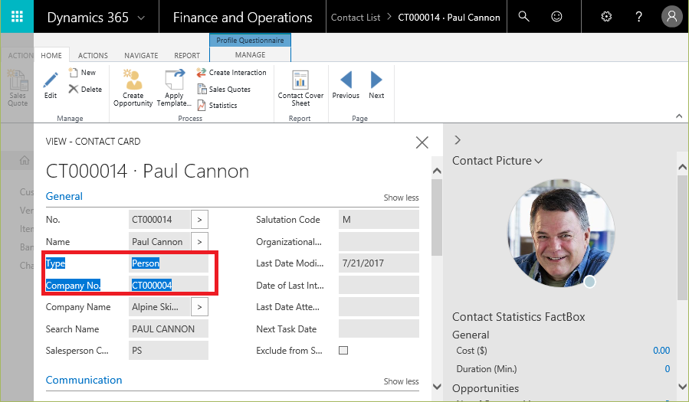Go to Finance and Operations home

click(242, 18)
